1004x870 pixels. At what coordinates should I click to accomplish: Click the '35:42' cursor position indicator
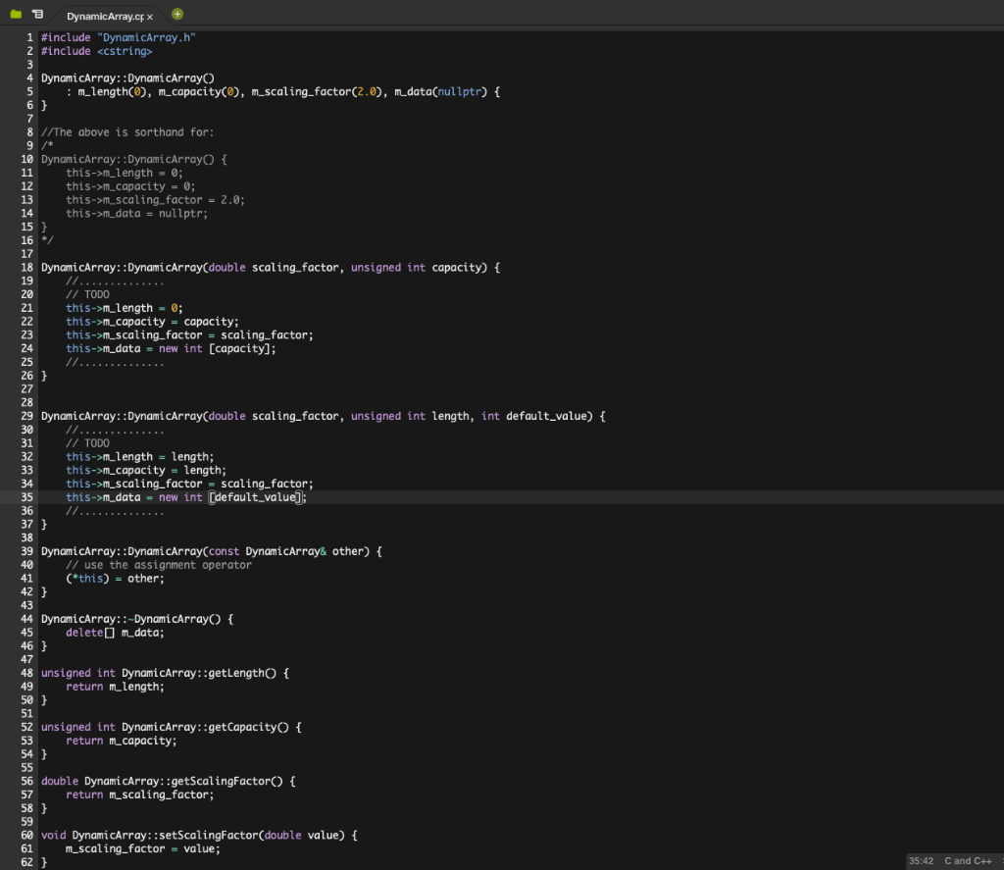point(923,859)
